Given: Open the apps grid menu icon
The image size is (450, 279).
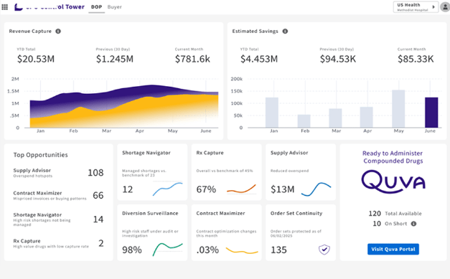Looking at the screenshot, I should (x=4, y=7).
